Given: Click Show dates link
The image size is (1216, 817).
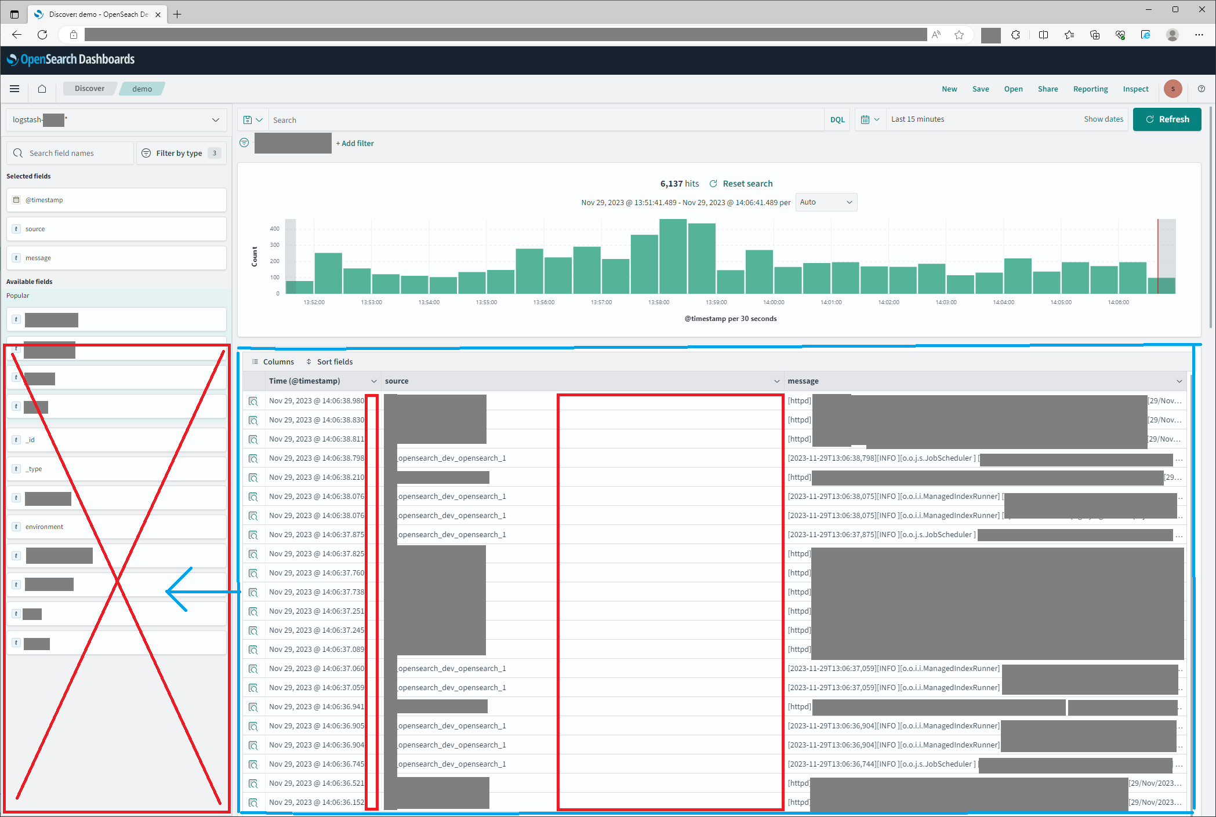Looking at the screenshot, I should click(x=1104, y=119).
